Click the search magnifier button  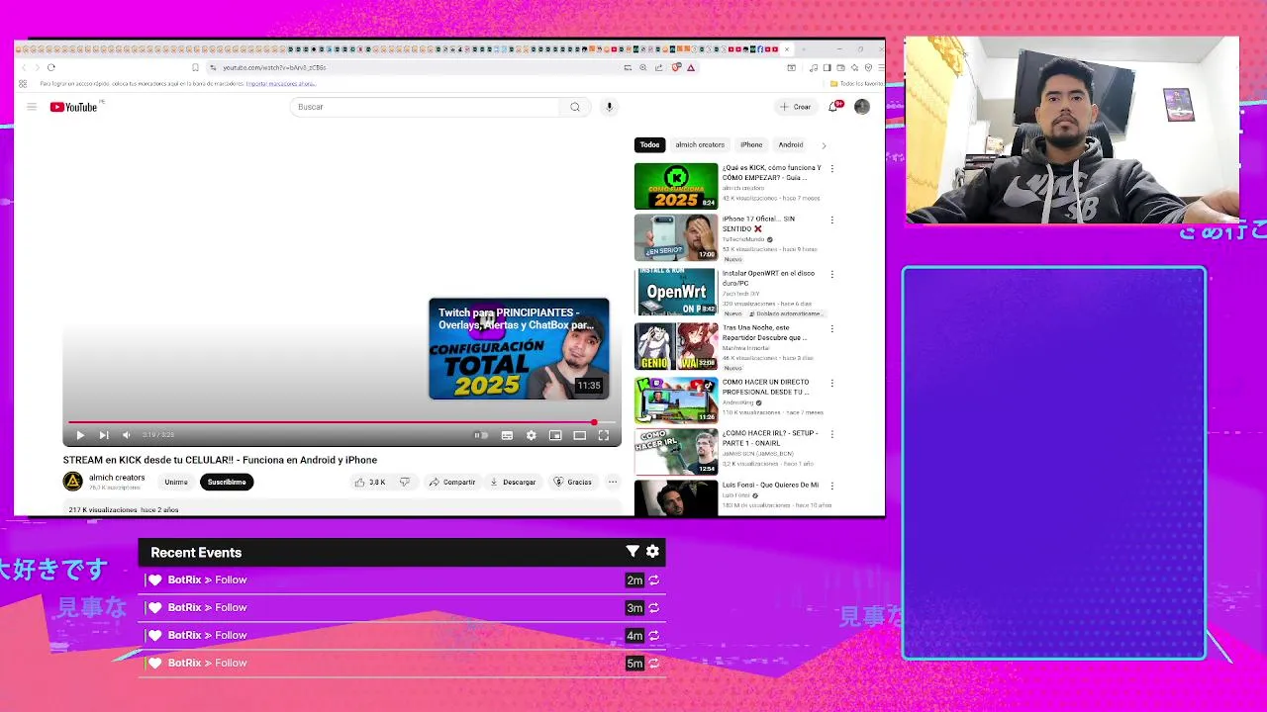tap(575, 107)
